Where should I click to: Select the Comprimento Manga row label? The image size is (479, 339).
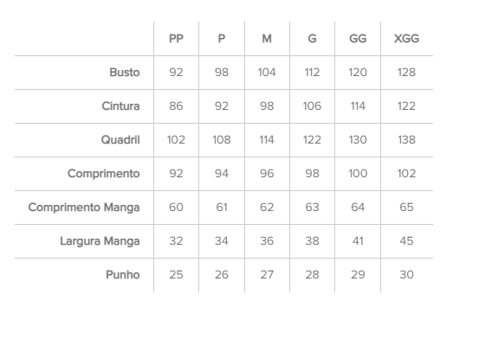[84, 208]
